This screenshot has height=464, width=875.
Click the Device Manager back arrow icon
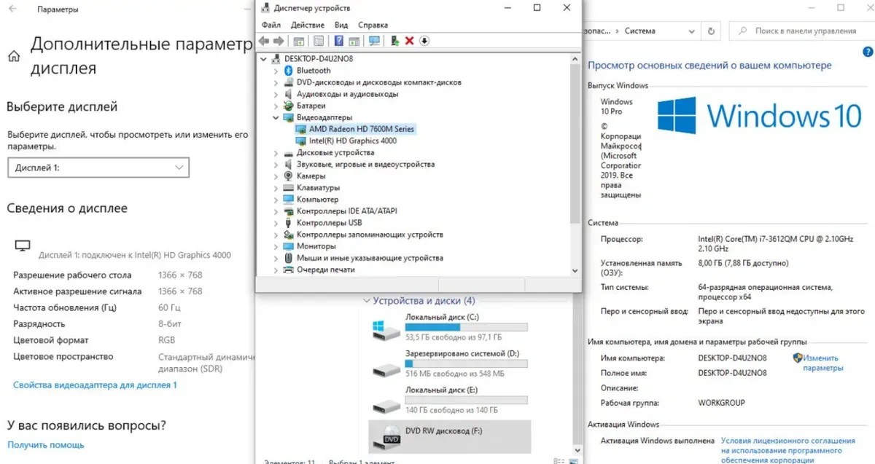[263, 41]
